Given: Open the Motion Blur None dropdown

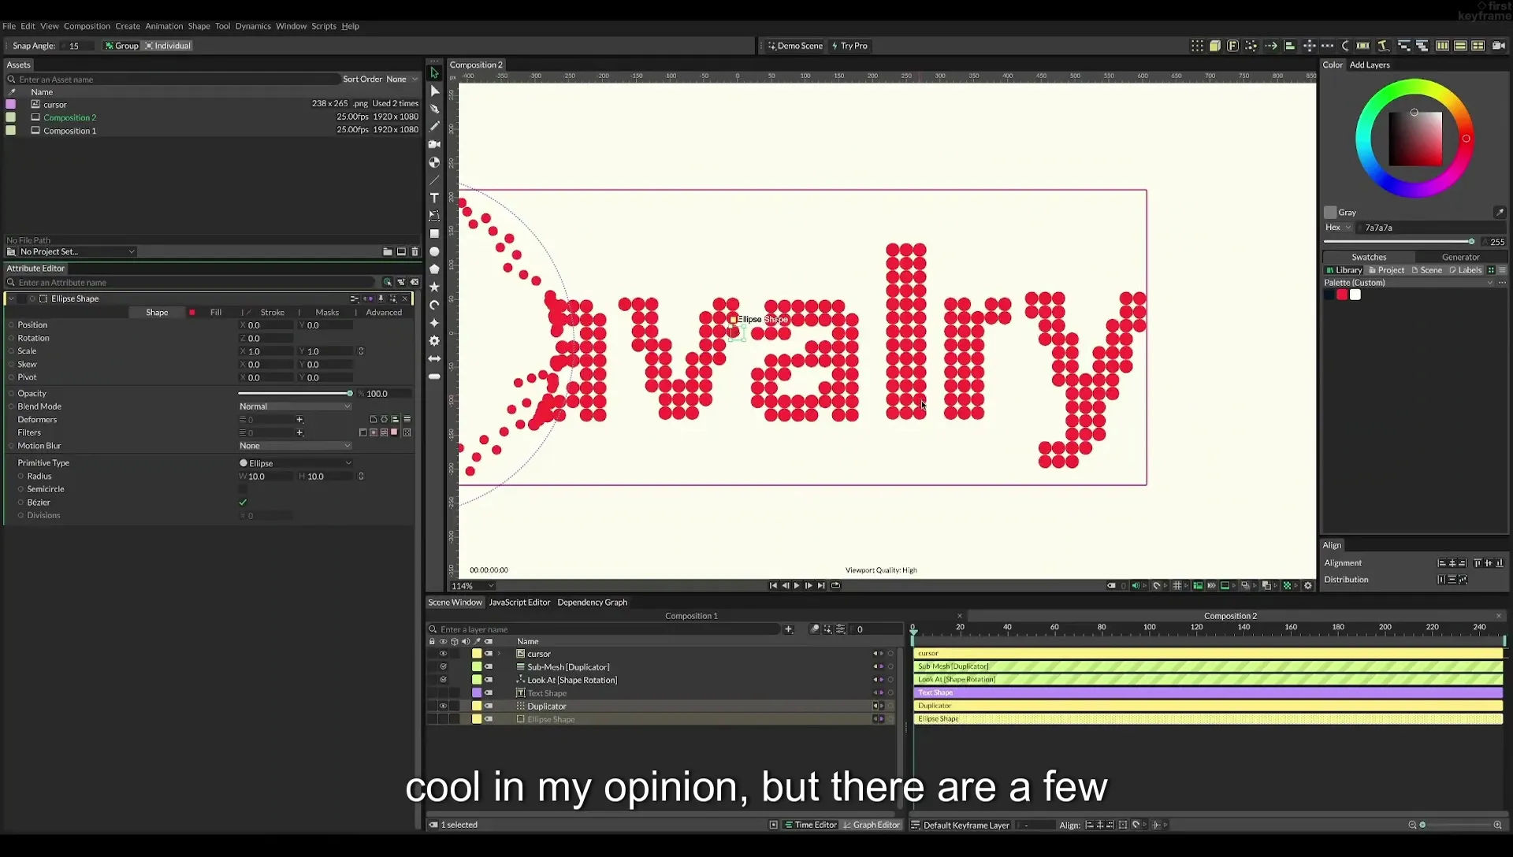Looking at the screenshot, I should 295,446.
